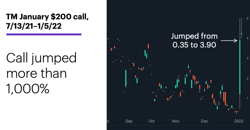This screenshot has width=250, height=130.
Task: Click the Dec label on time axis
Action: click(204, 121)
